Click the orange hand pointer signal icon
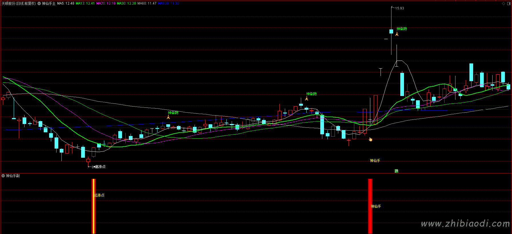Viewport: 512px width, 234px height. [x=371, y=139]
